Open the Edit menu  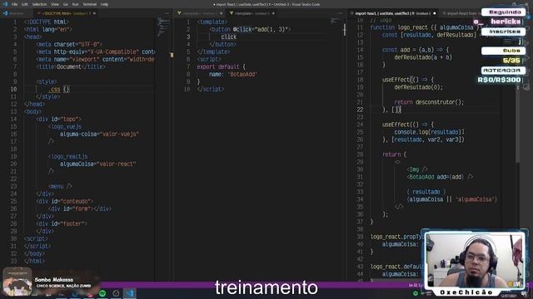(x=25, y=4)
